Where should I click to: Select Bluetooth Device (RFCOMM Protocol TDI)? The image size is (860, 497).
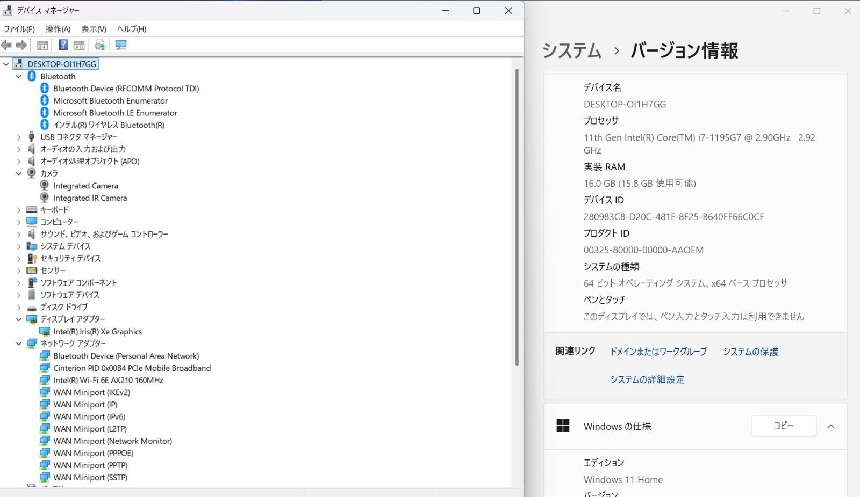click(126, 89)
